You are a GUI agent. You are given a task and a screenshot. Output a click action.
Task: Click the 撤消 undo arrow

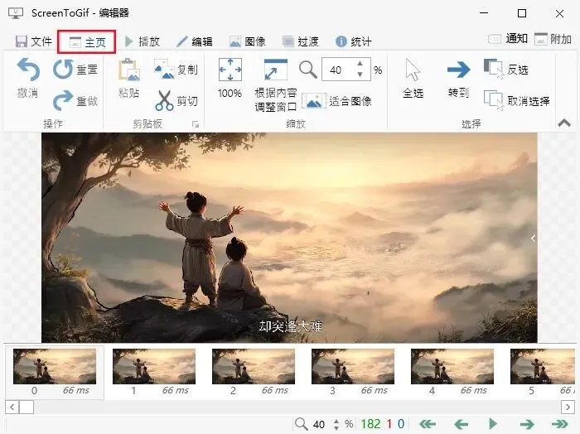click(28, 70)
